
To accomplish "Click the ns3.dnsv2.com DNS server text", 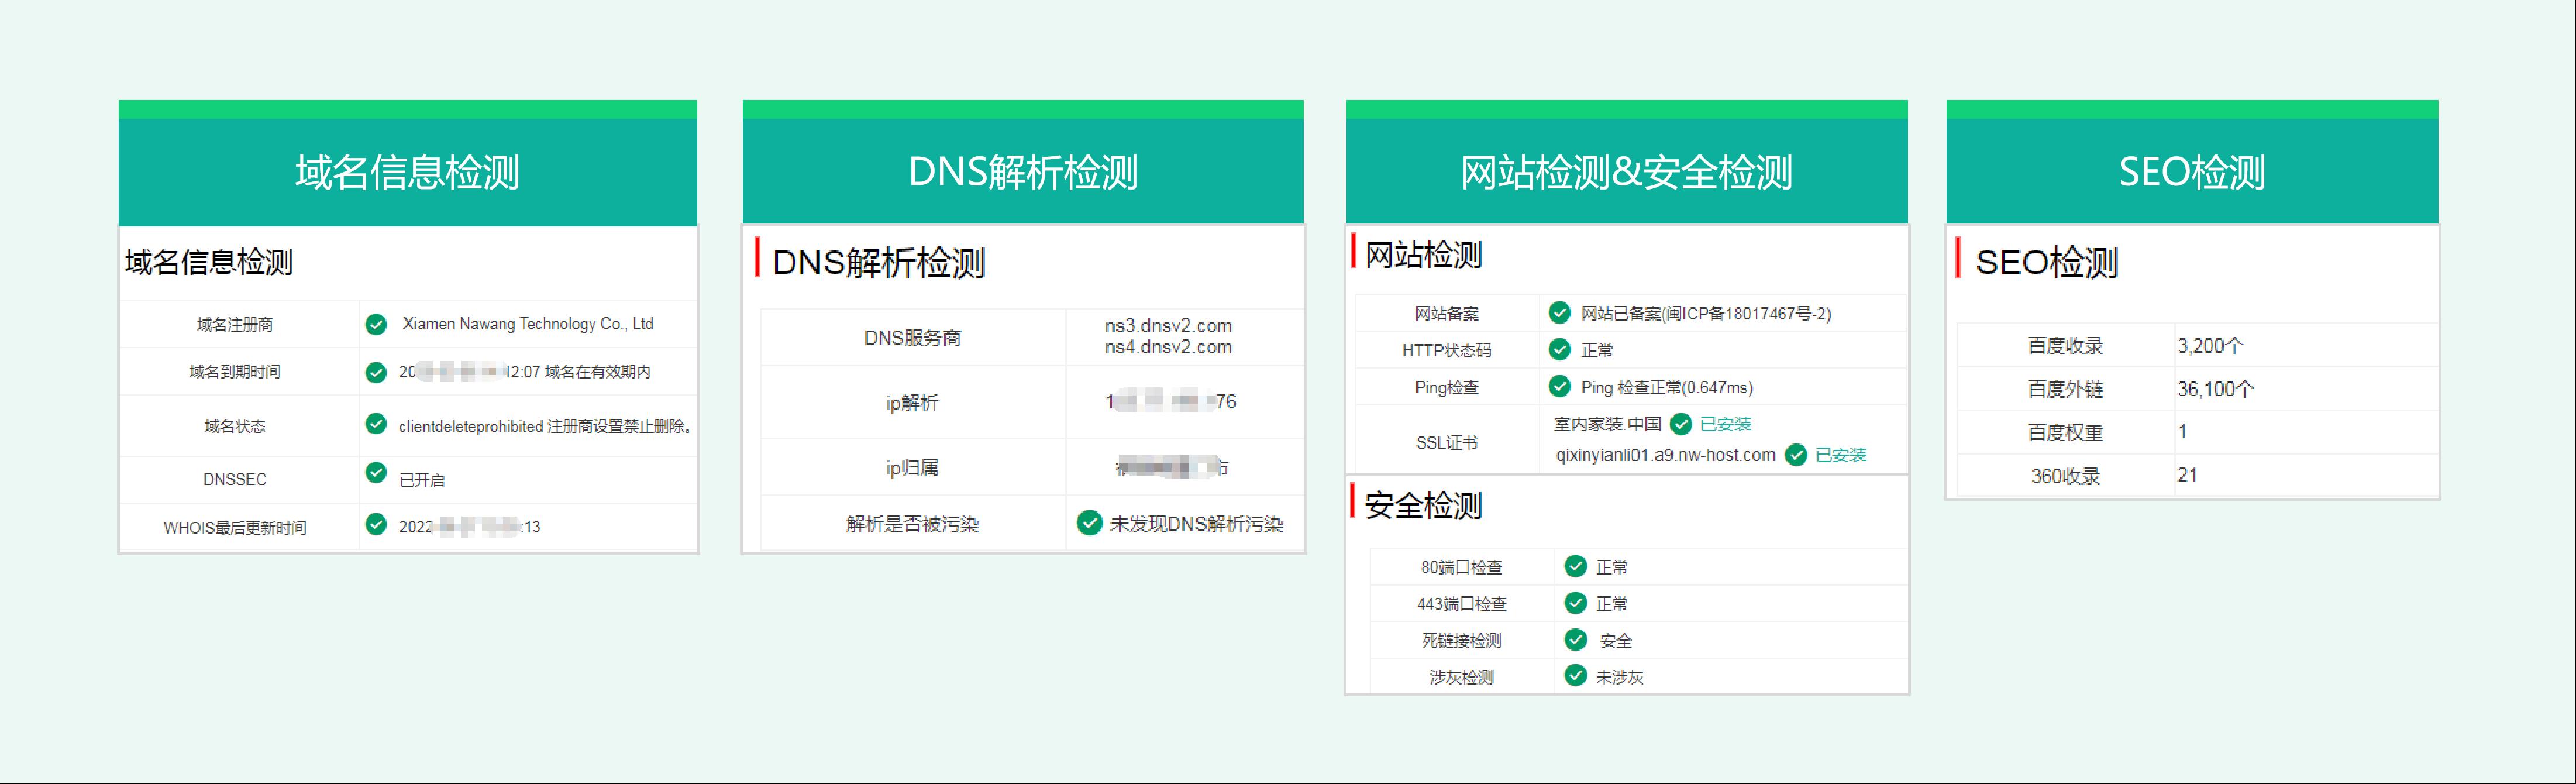I will pyautogui.click(x=1168, y=326).
